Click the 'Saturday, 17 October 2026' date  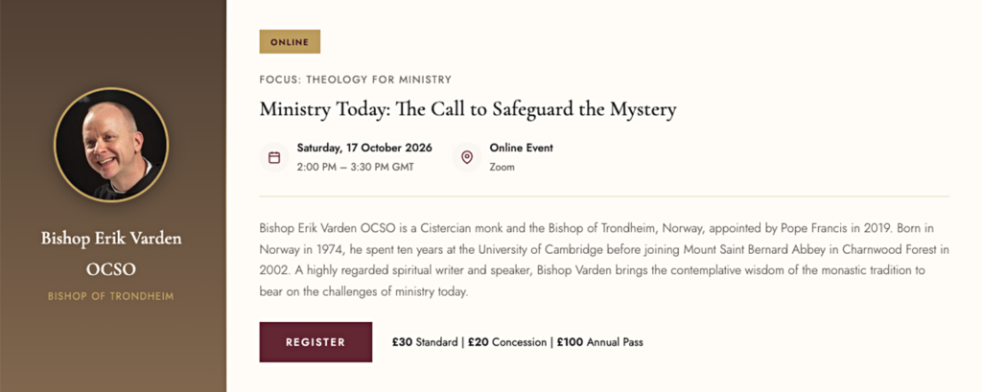click(364, 148)
